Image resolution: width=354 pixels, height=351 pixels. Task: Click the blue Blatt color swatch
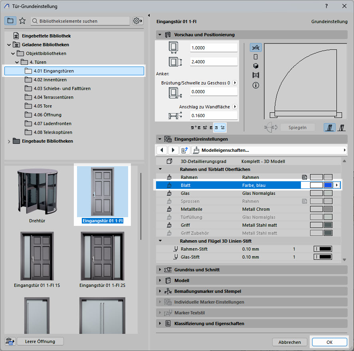click(x=328, y=185)
